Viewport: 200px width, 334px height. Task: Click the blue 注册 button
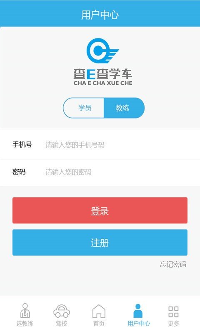pos(100,243)
